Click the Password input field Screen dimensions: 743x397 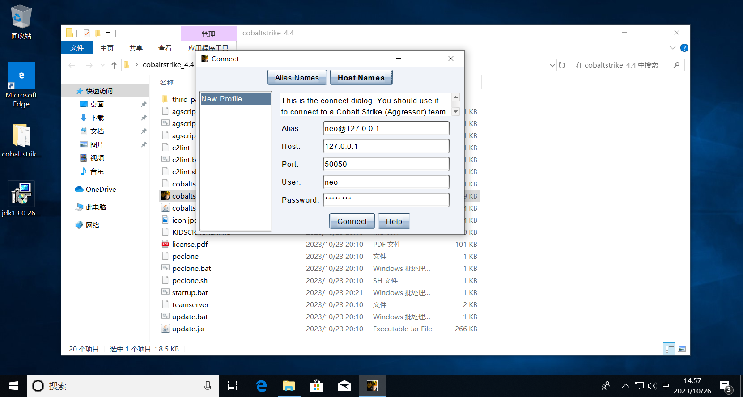coord(386,200)
